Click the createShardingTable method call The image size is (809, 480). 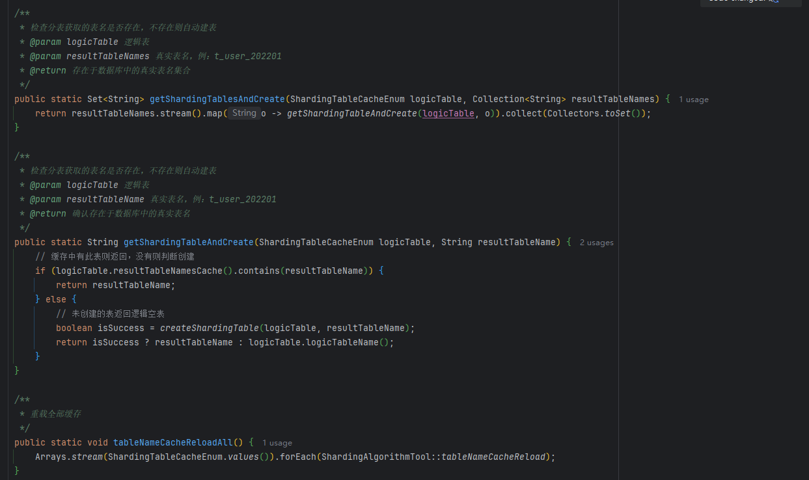(x=210, y=328)
